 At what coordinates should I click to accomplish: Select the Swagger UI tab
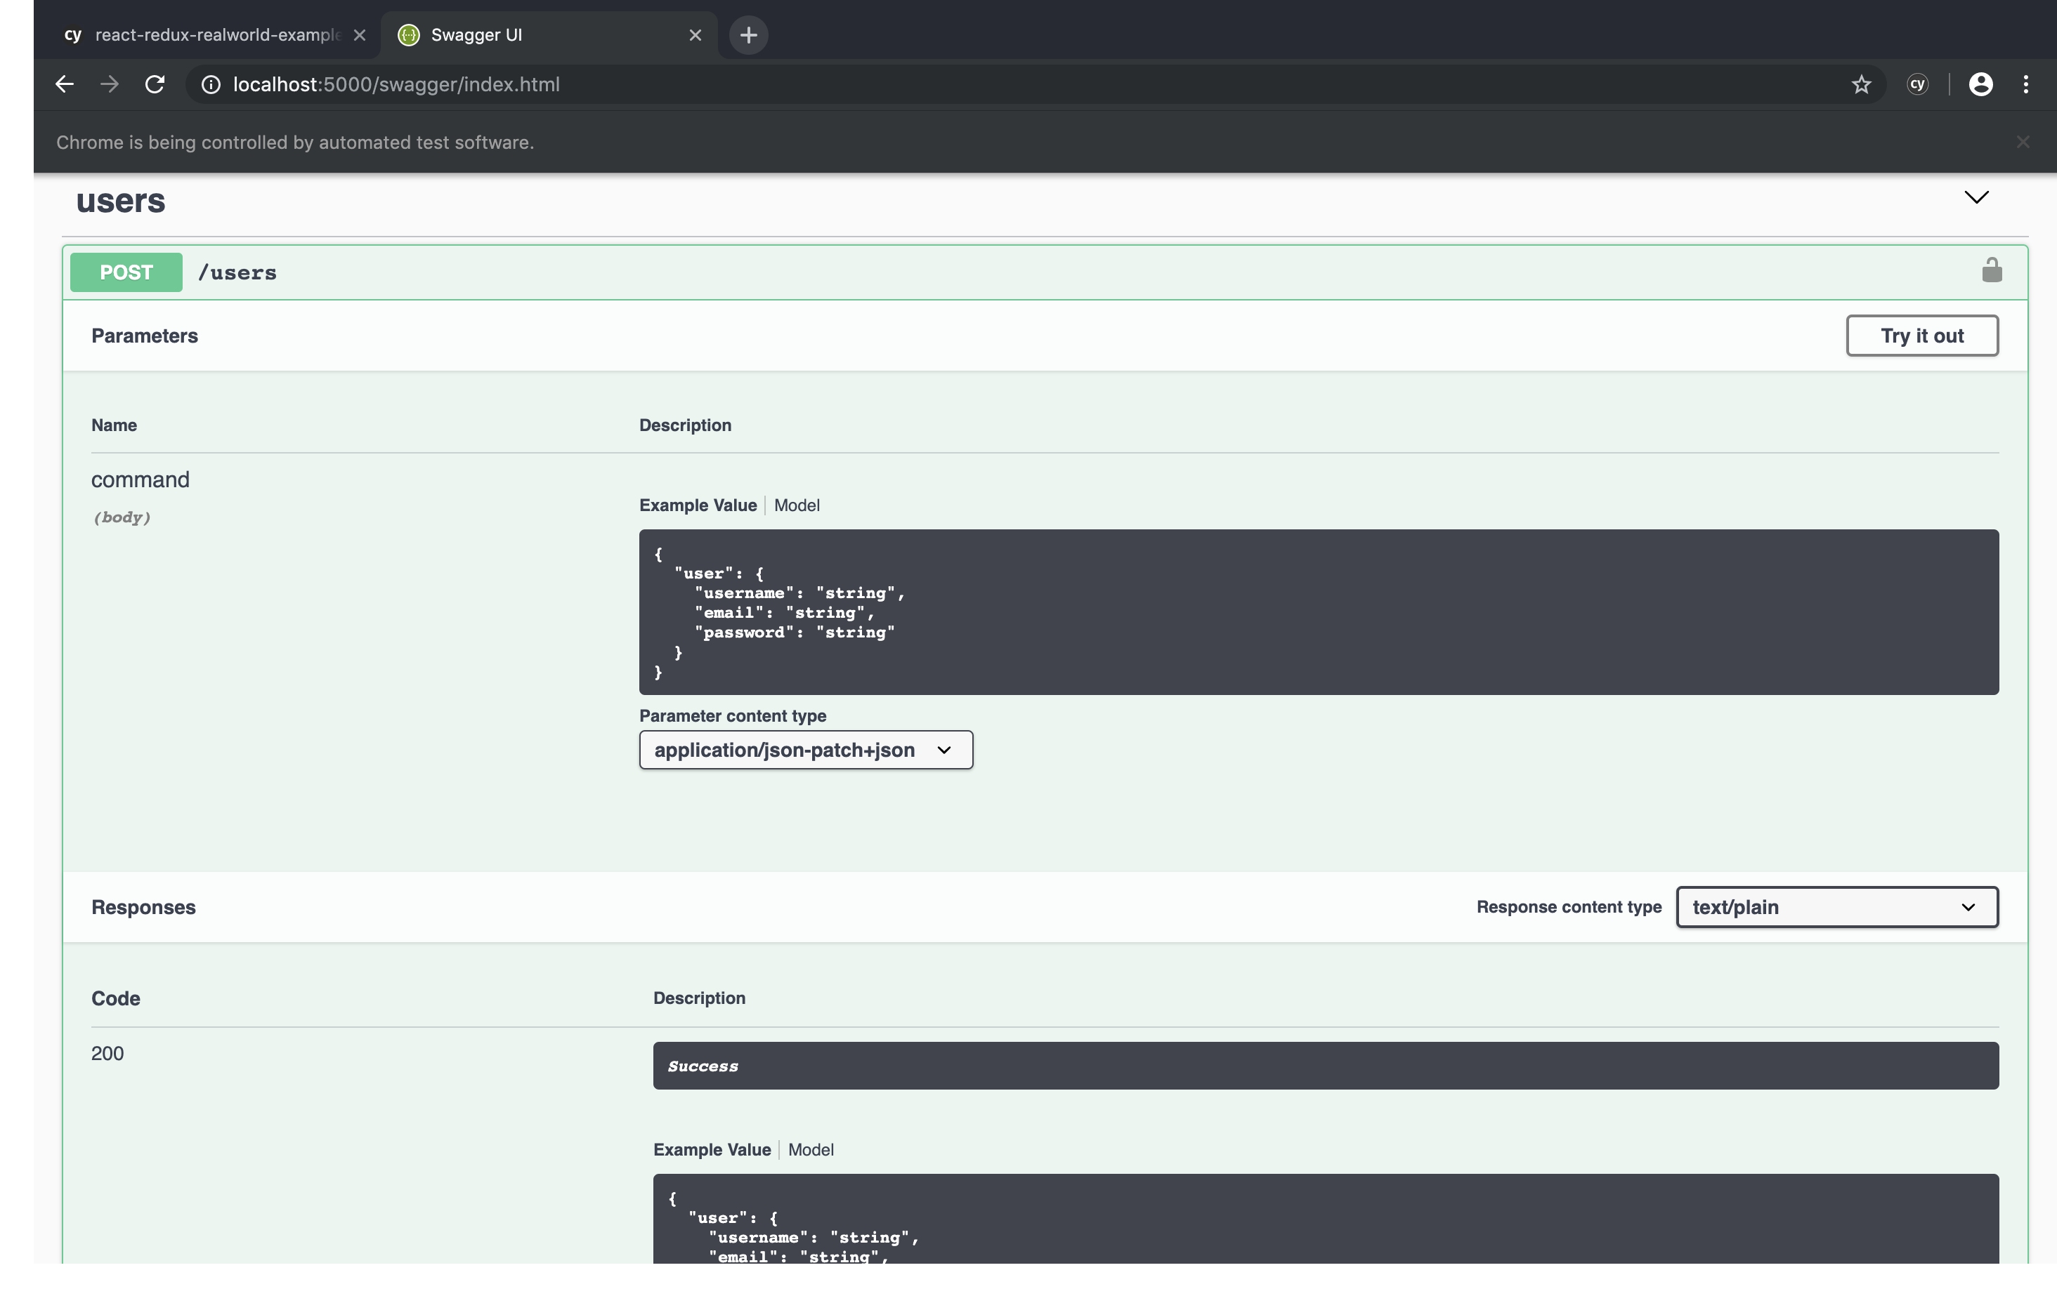pos(549,35)
